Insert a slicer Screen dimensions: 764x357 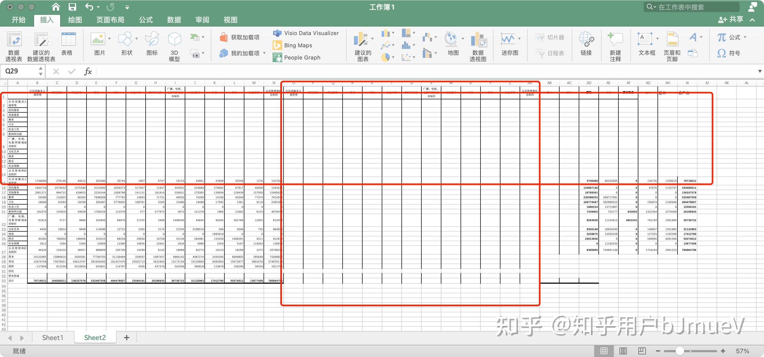tap(550, 38)
